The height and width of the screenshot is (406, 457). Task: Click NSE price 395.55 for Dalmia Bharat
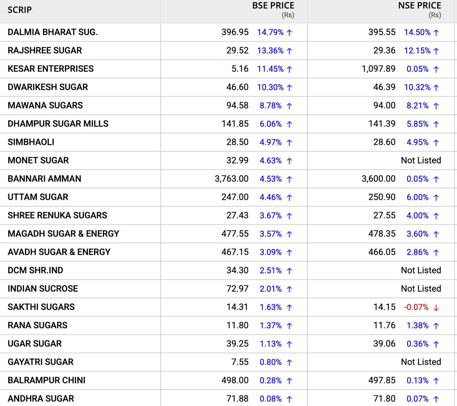coord(382,32)
